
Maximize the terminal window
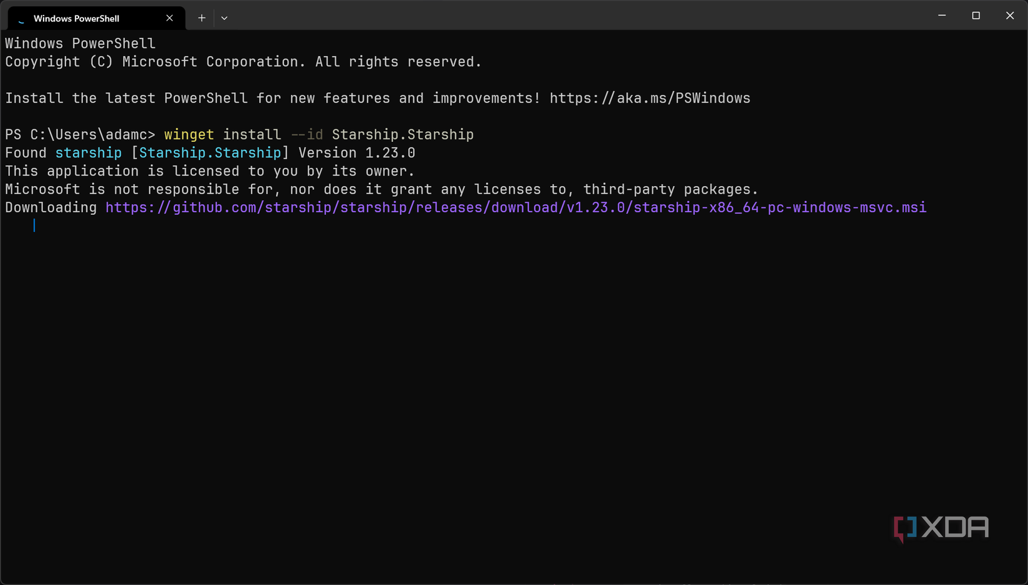[x=976, y=16]
